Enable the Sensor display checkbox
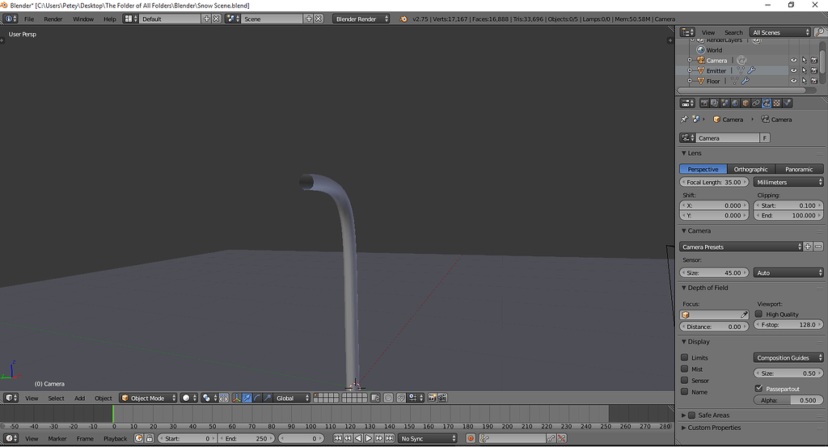Viewport: 828px width, 447px height. [x=684, y=381]
